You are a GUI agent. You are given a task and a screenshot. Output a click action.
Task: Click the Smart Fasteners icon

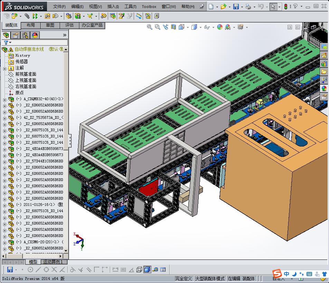[x=47, y=16]
